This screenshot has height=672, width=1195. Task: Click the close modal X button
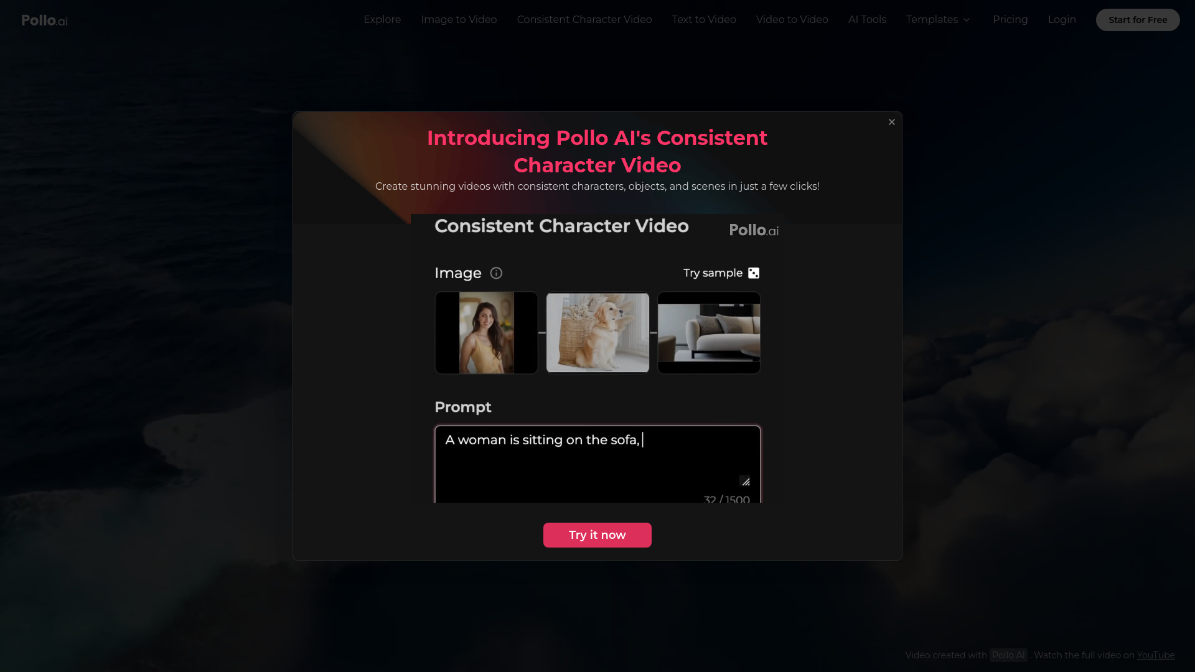point(892,122)
